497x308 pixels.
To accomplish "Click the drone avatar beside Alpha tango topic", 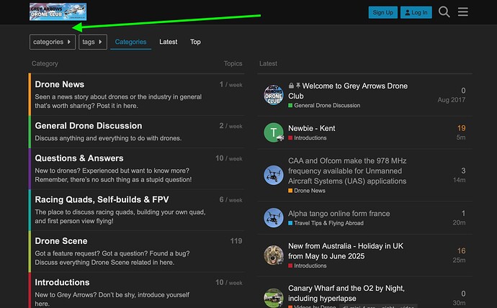I will pos(274,218).
